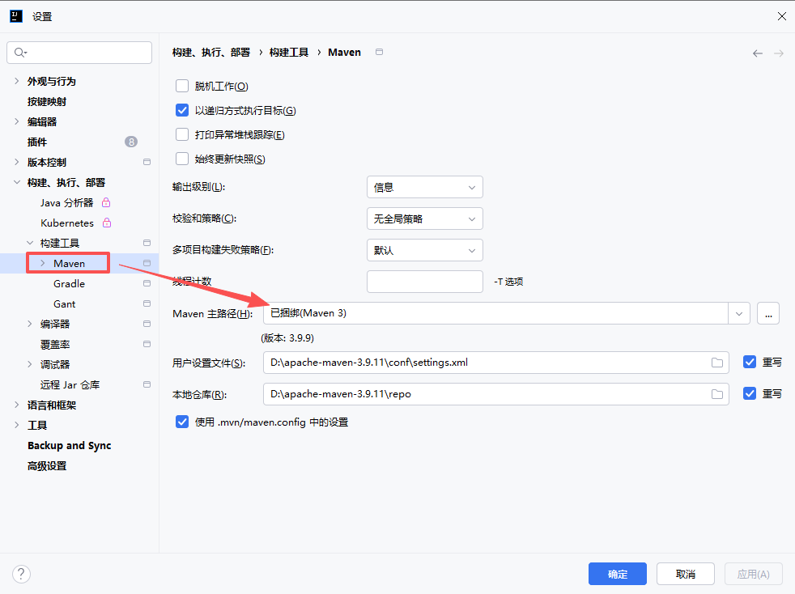Open the 输出级别 dropdown
Viewport: 795px width, 594px height.
click(424, 188)
